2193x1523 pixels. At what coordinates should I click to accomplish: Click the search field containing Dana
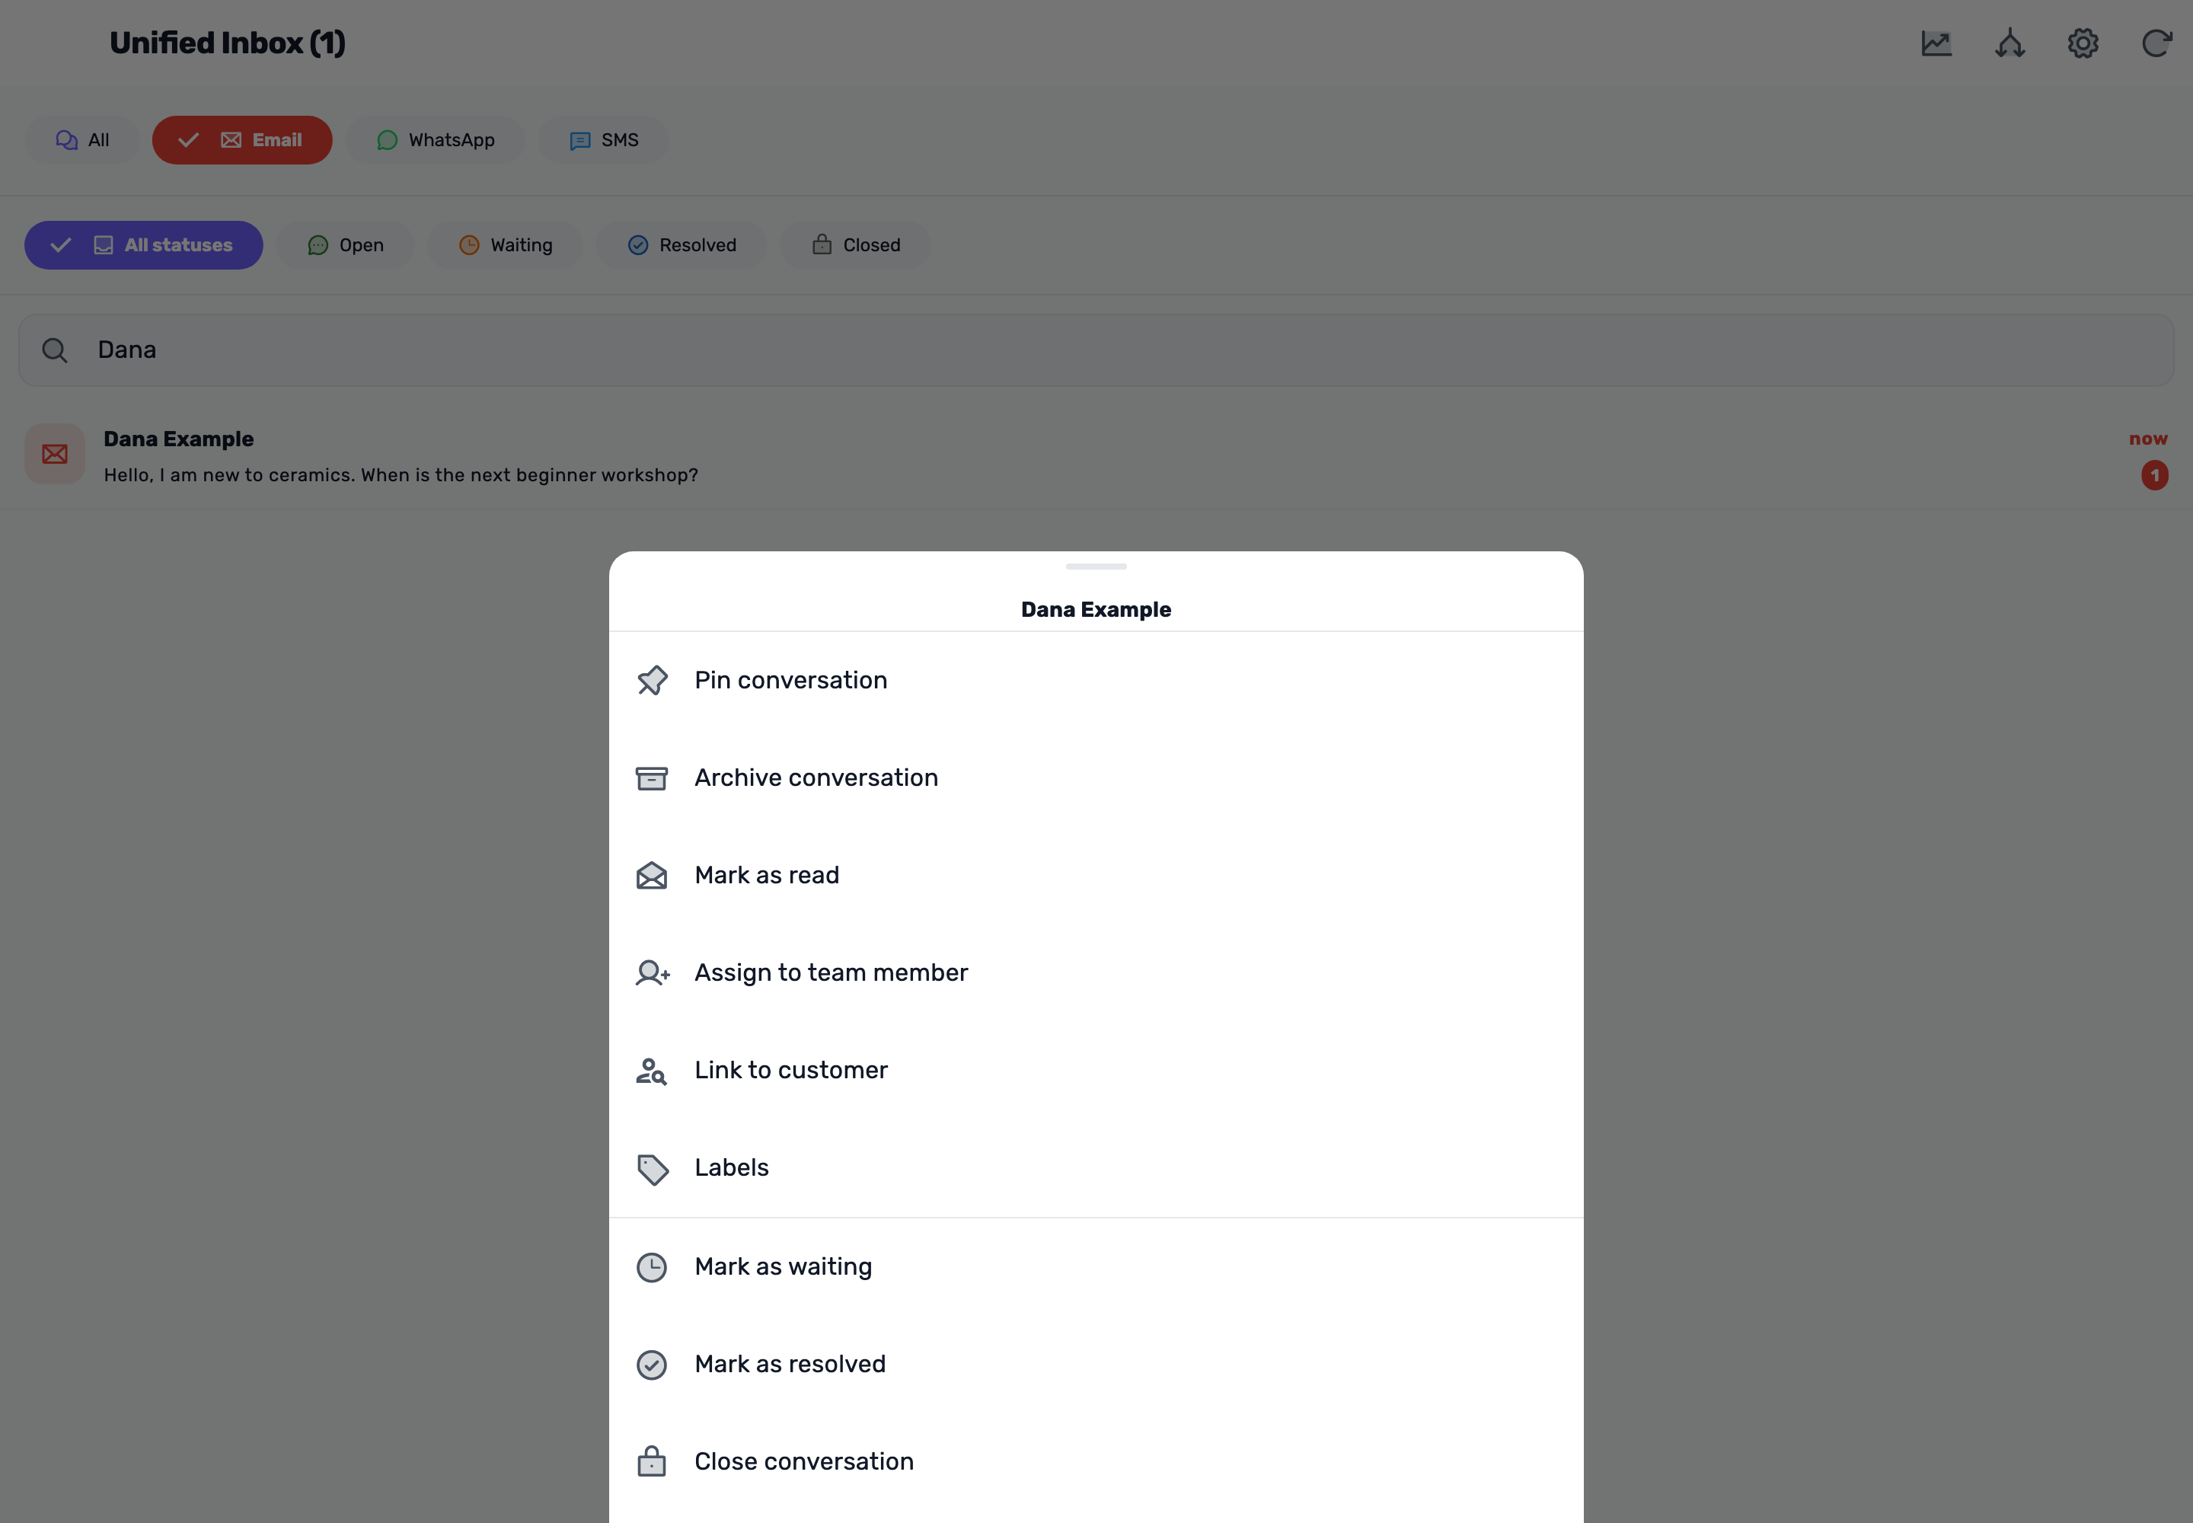[1096, 350]
